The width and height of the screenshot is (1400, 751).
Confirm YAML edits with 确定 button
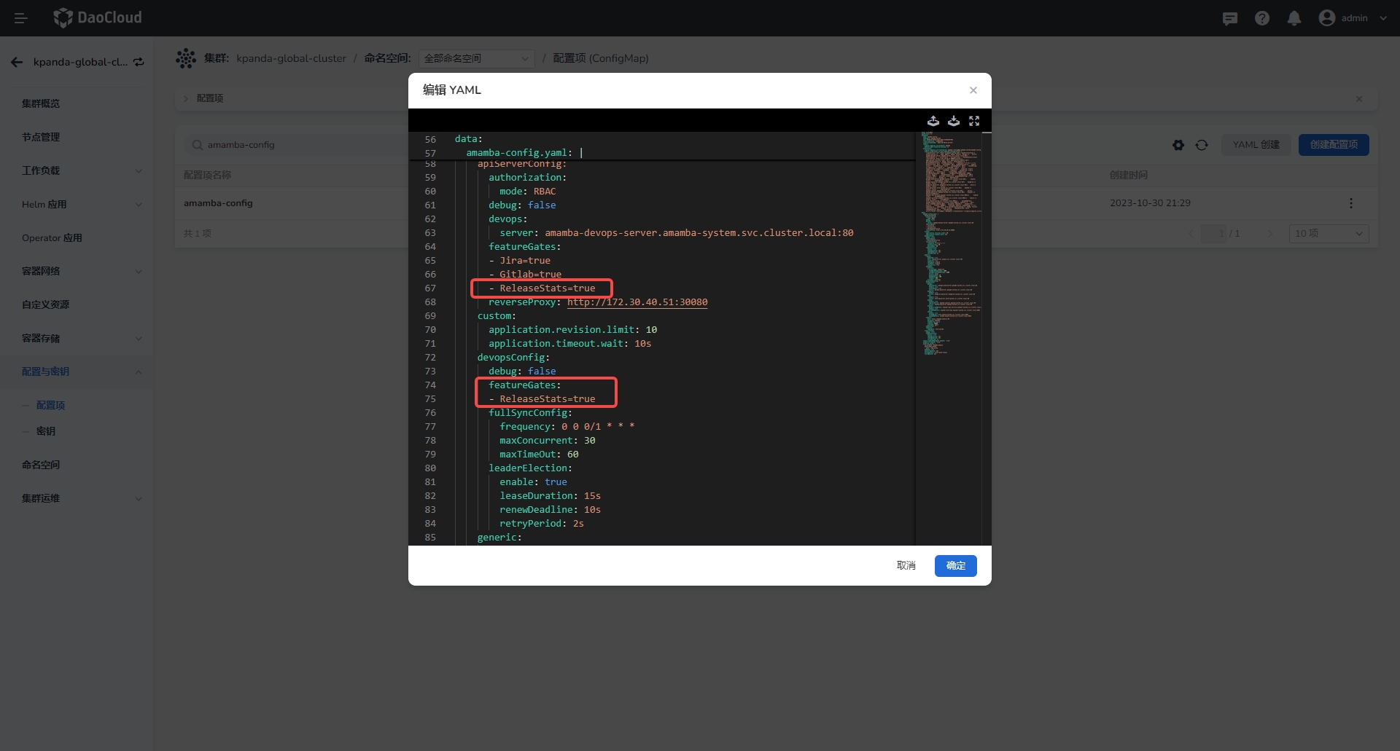click(x=955, y=565)
